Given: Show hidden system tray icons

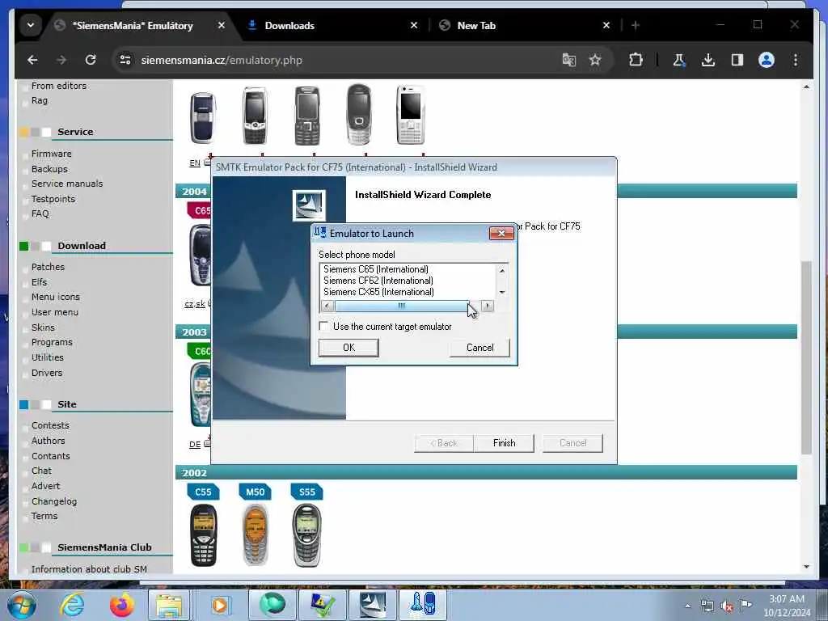Looking at the screenshot, I should click(x=687, y=606).
